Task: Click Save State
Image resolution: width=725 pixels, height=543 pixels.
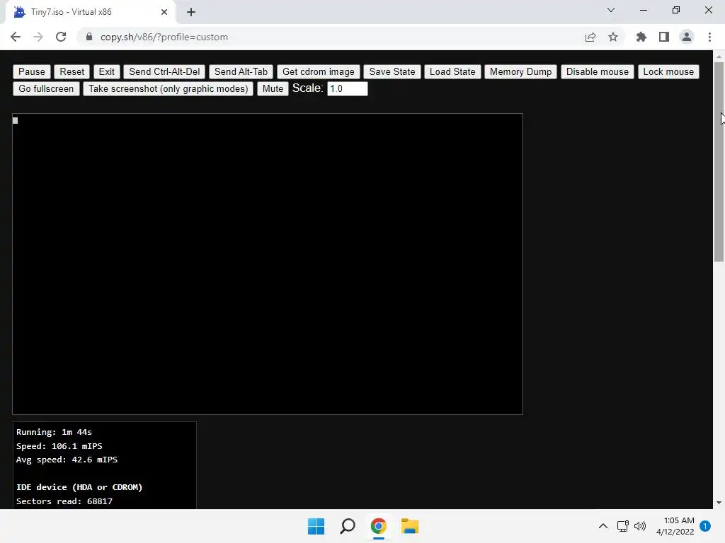Action: pos(392,71)
